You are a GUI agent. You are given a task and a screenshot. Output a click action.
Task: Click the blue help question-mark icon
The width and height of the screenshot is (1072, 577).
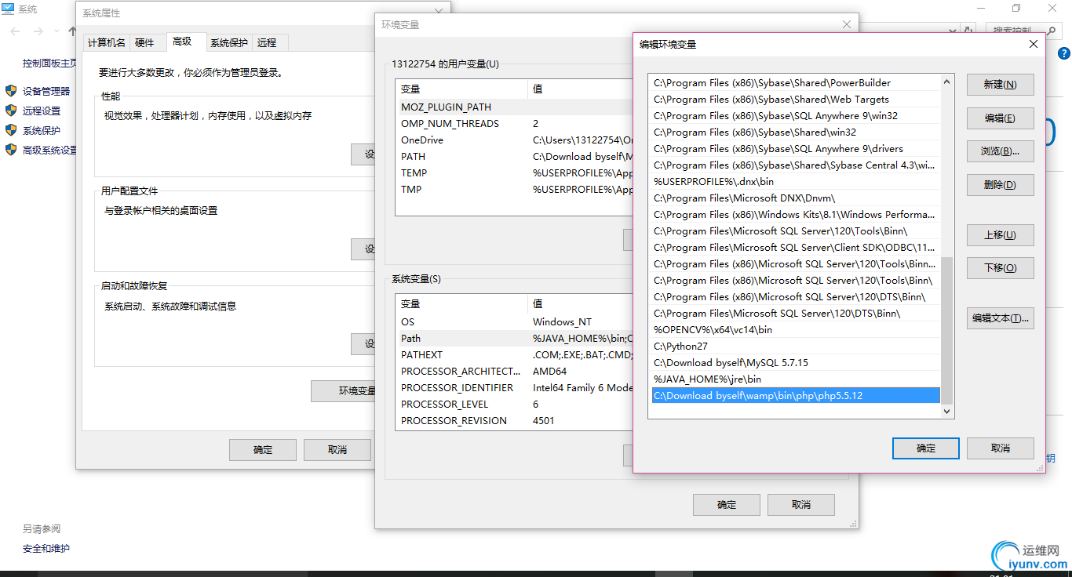click(1064, 54)
